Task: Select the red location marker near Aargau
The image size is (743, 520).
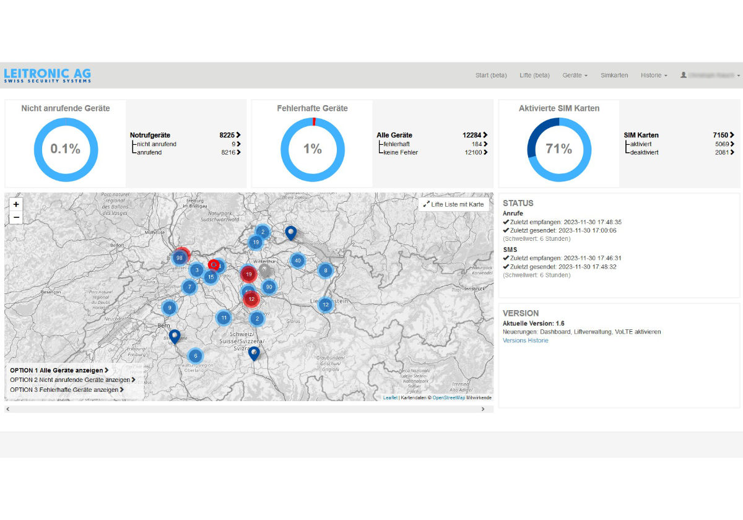Action: pos(214,266)
